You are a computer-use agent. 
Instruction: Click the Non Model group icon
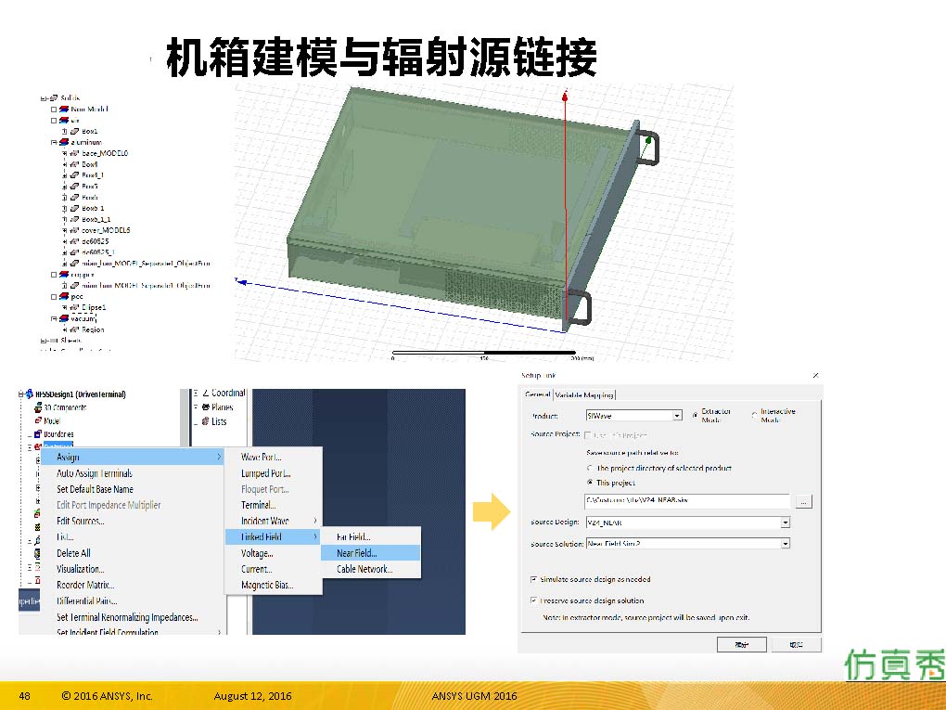[x=64, y=110]
